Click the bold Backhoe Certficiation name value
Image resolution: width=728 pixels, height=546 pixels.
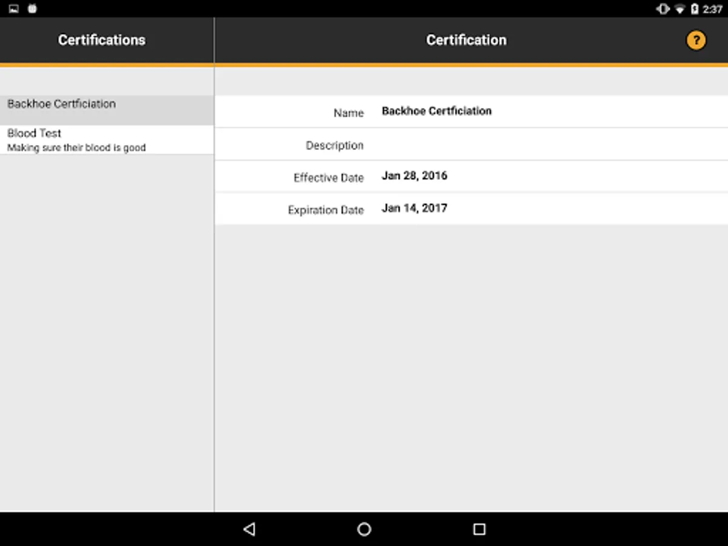437,111
